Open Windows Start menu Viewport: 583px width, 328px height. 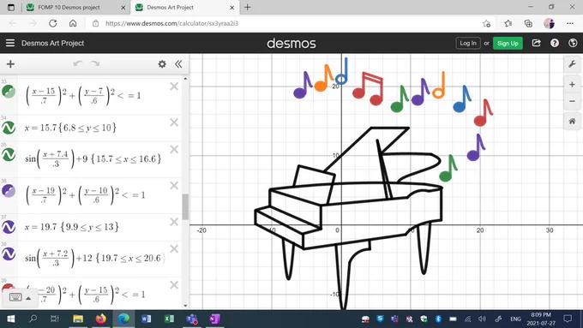(x=10, y=319)
